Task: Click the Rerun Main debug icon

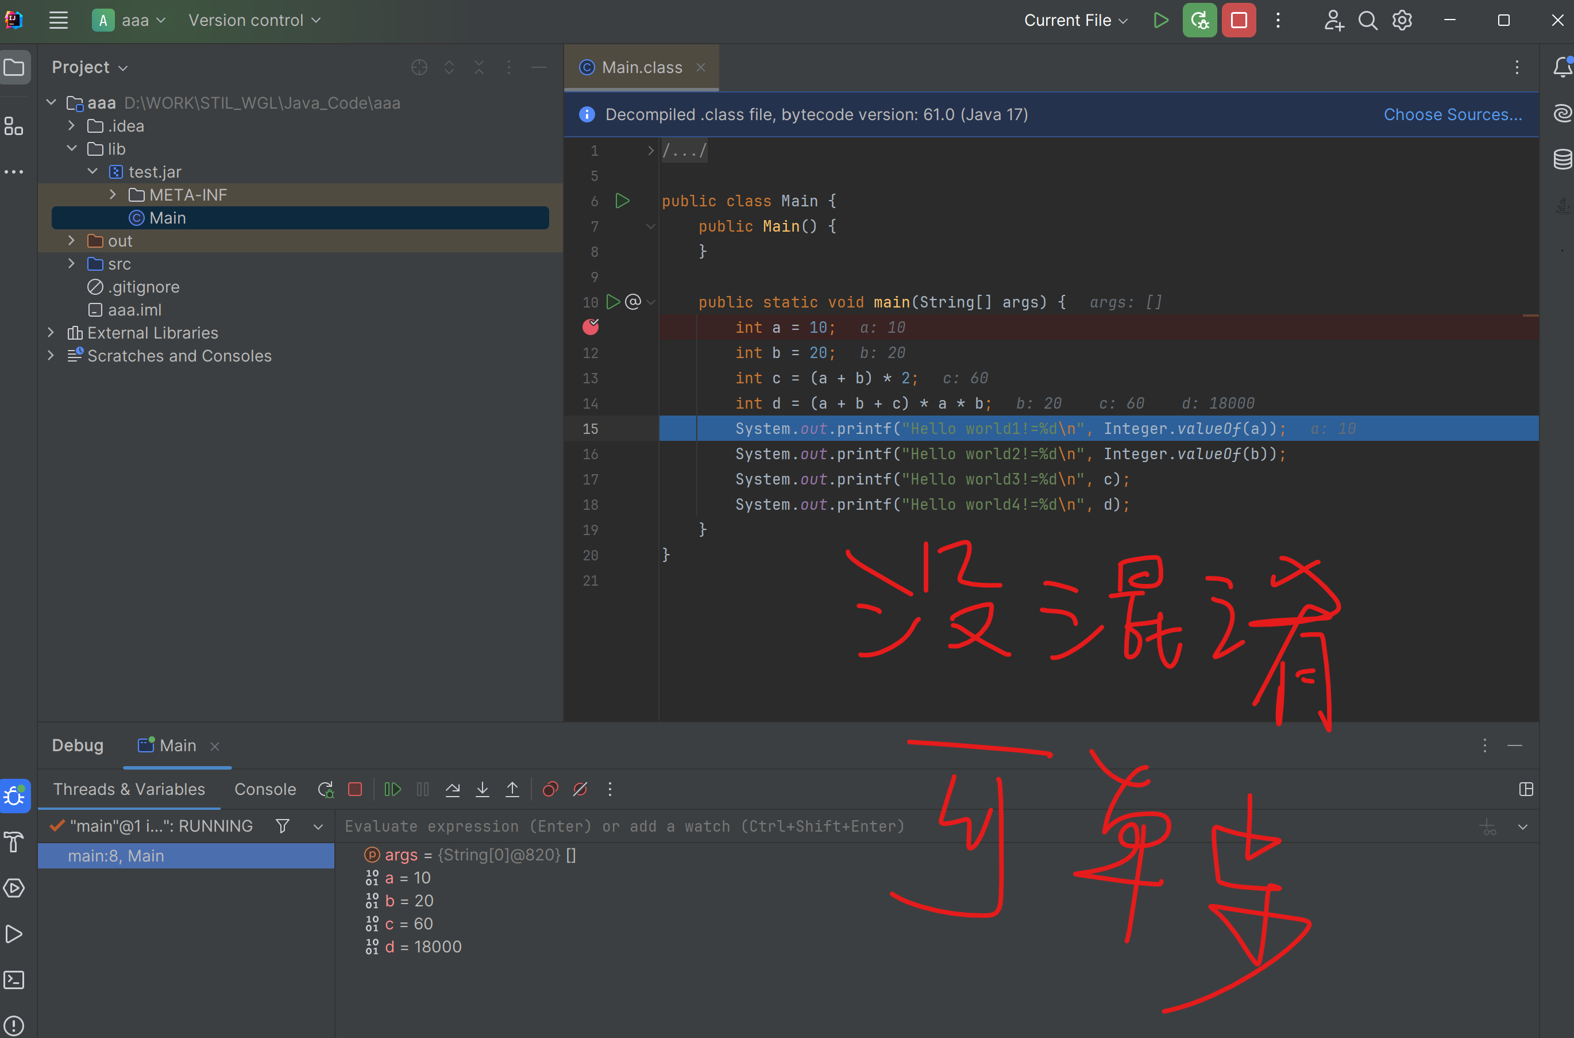Action: 325,789
